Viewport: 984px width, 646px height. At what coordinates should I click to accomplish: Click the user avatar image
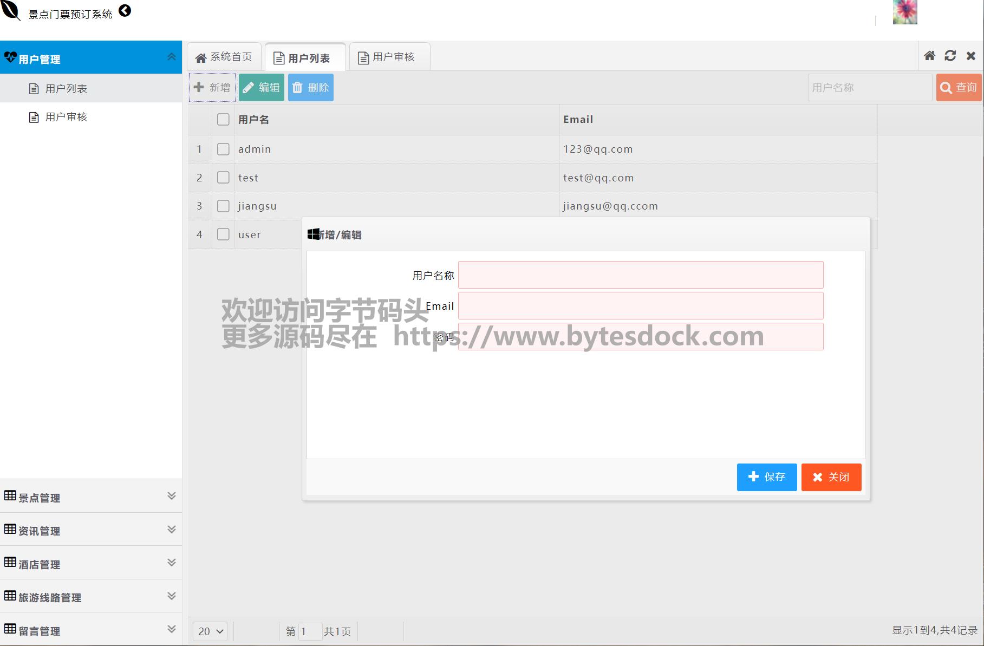[x=904, y=12]
